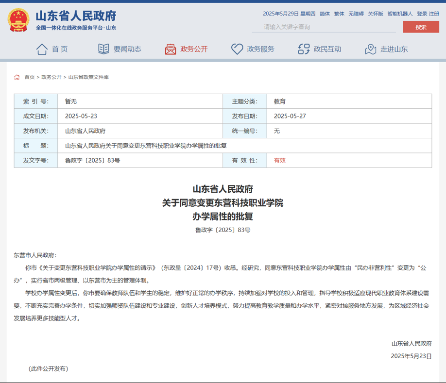Click the 政务公开 envelope icon
The height and width of the screenshot is (383, 446).
(170, 49)
